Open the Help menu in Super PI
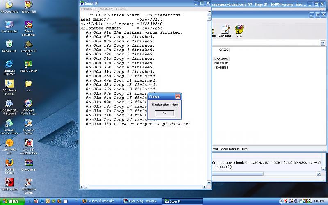The width and height of the screenshot is (328, 205). (121, 9)
